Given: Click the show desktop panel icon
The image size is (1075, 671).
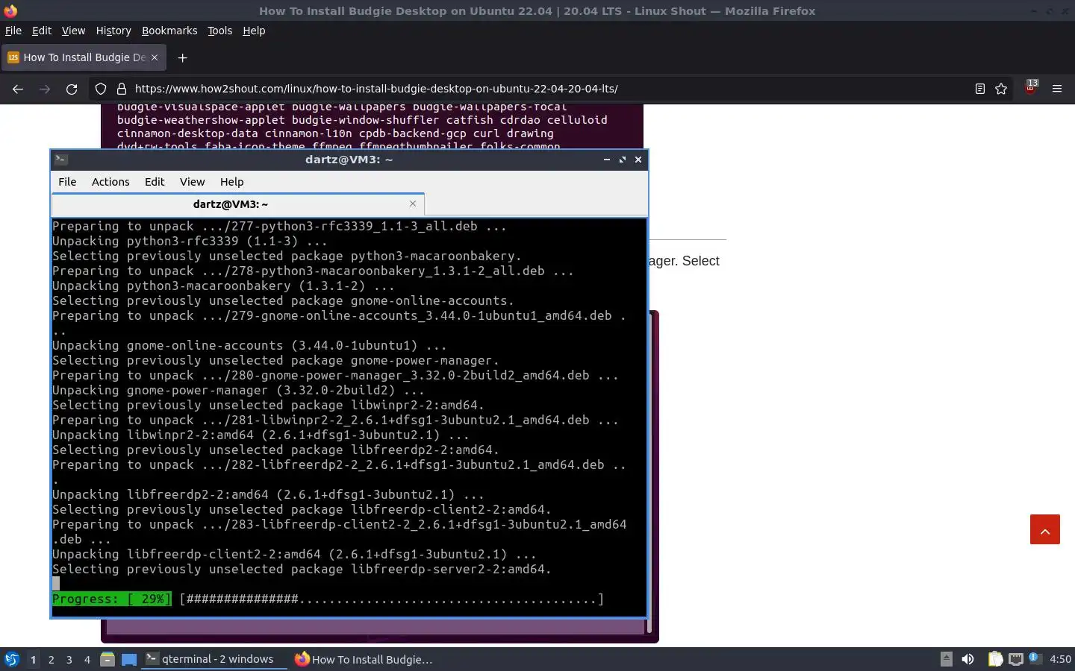Looking at the screenshot, I should (x=129, y=659).
